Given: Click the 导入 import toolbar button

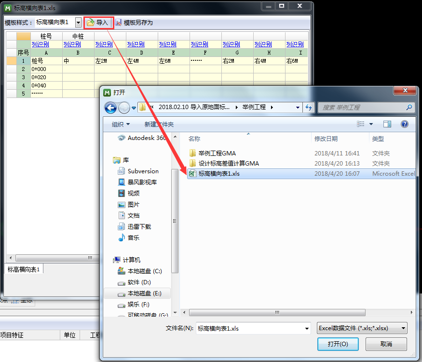Looking at the screenshot, I should 97,22.
